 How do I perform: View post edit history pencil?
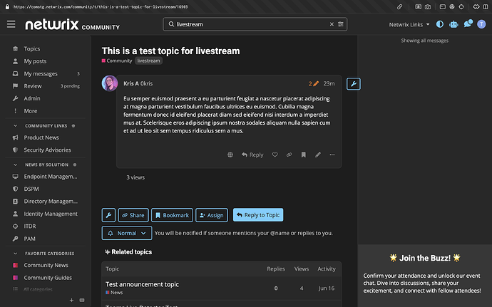click(314, 83)
